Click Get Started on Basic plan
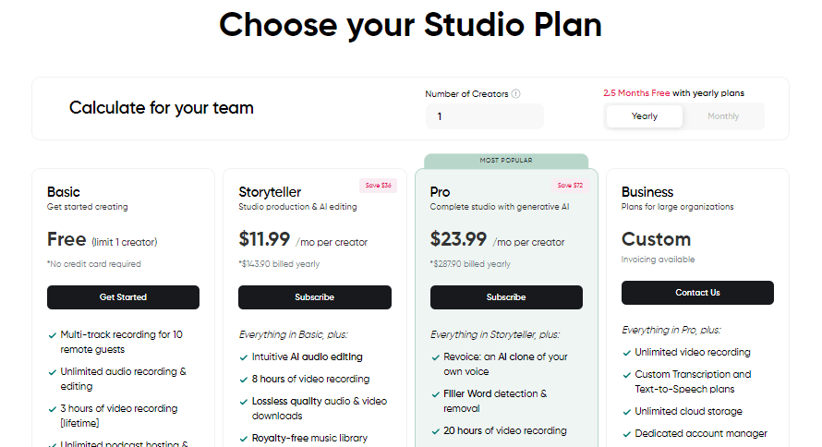This screenshot has width=822, height=447. coord(123,297)
